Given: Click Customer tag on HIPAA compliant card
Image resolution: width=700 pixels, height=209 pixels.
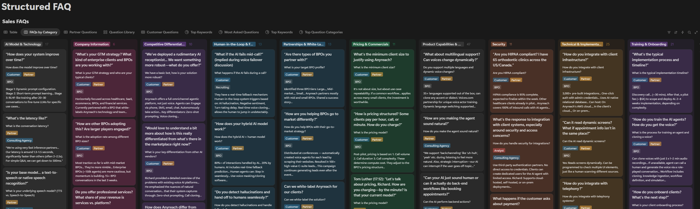Looking at the screenshot, I should (500, 80).
